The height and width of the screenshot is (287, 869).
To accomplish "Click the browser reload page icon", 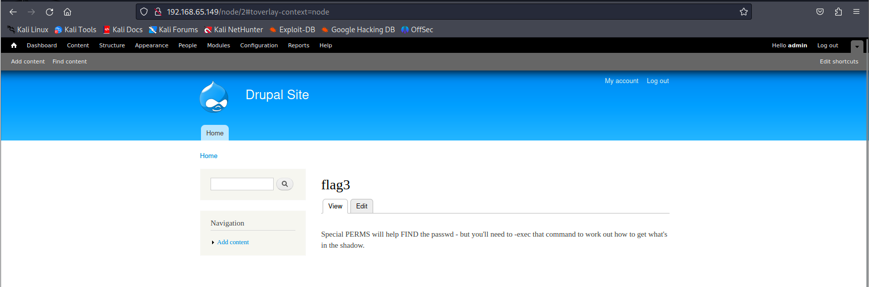I will 49,12.
